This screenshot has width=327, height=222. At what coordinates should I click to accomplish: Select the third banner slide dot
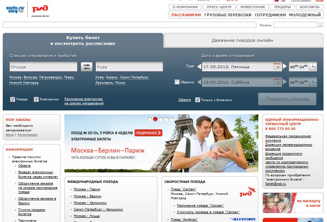coord(161,119)
